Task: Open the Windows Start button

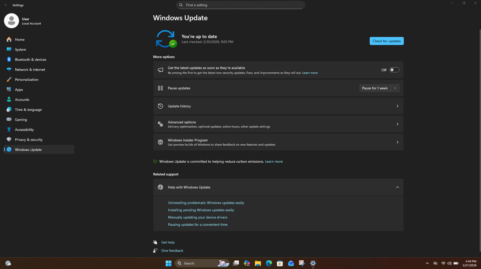Action: coord(168,263)
